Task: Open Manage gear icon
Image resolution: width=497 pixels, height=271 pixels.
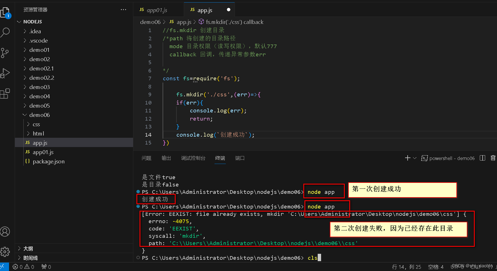Action: click(x=5, y=252)
